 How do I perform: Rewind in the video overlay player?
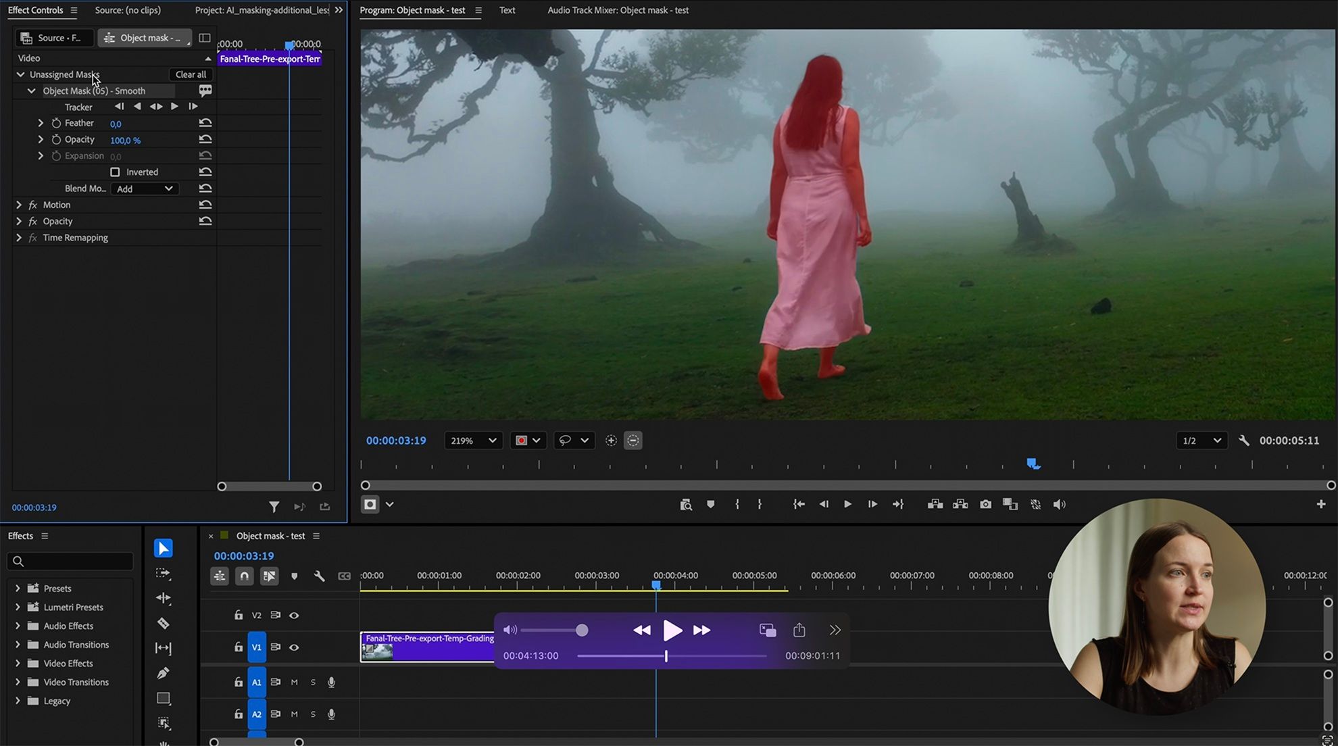pyautogui.click(x=642, y=630)
